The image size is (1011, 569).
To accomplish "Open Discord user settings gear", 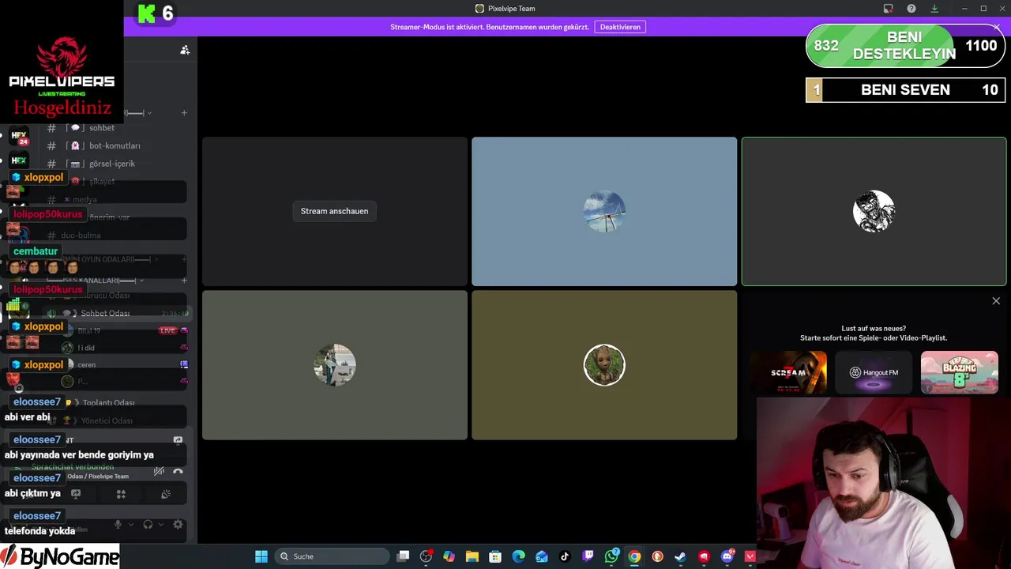I will 178,525.
